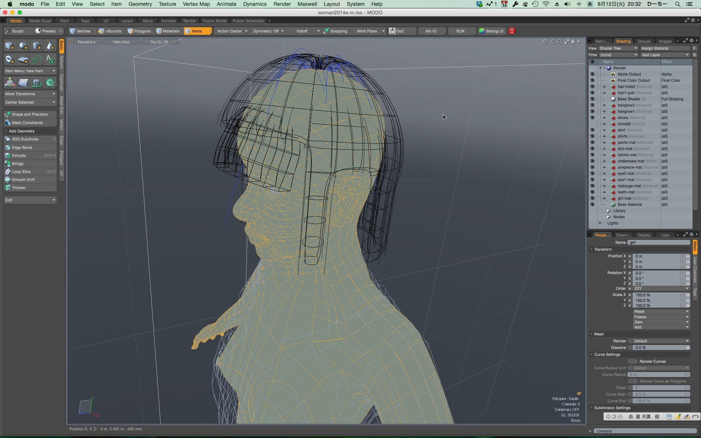Select the Transform tool icon
This screenshot has height=438, width=701.
tap(9, 82)
